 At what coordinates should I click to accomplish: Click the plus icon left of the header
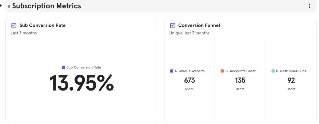1,6
